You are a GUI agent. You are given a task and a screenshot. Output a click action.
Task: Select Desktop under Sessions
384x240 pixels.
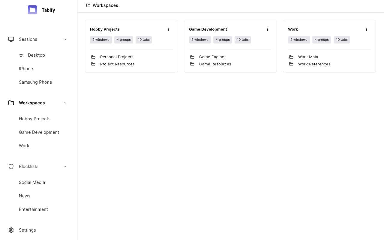(x=36, y=55)
